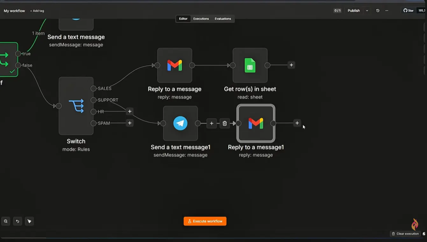Click the 1 item connection label
Image resolution: width=427 pixels, height=242 pixels.
click(38, 33)
